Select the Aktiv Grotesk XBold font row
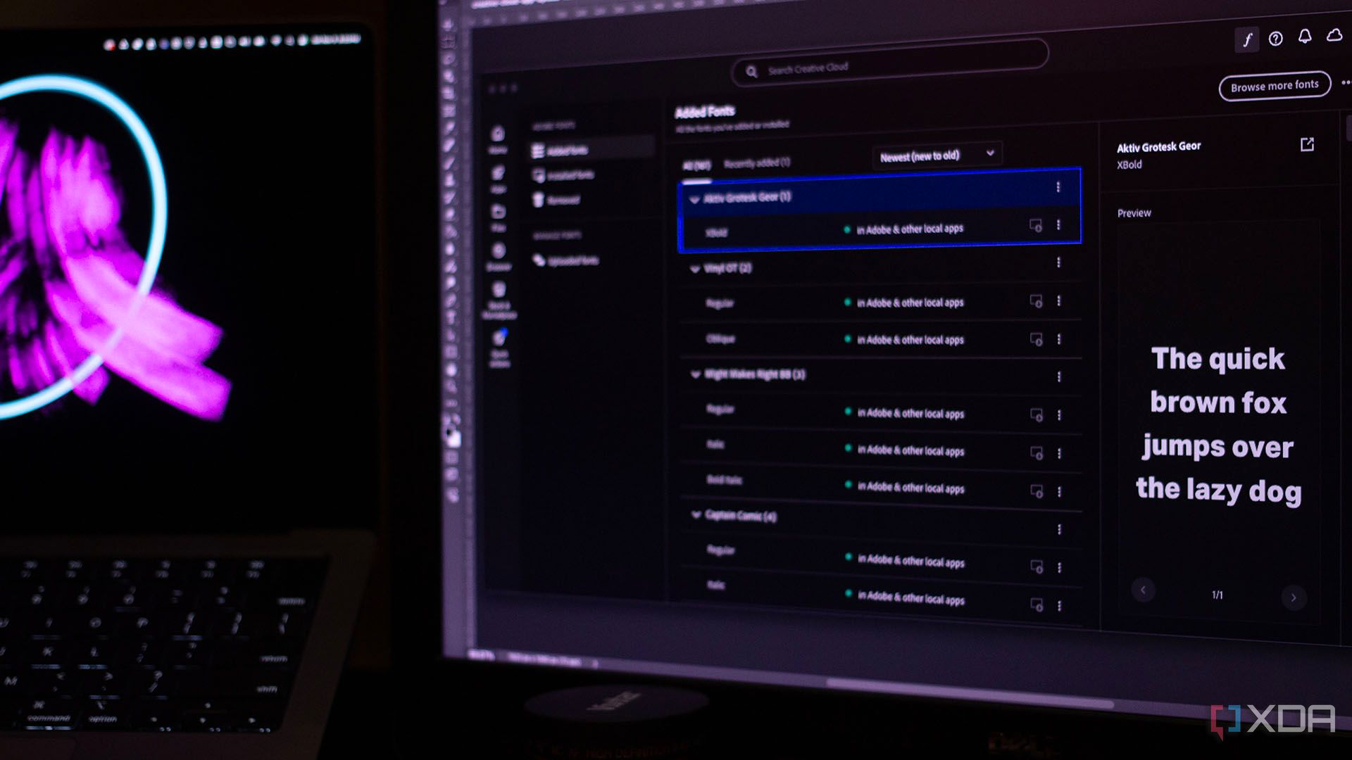This screenshot has width=1352, height=760. 880,228
